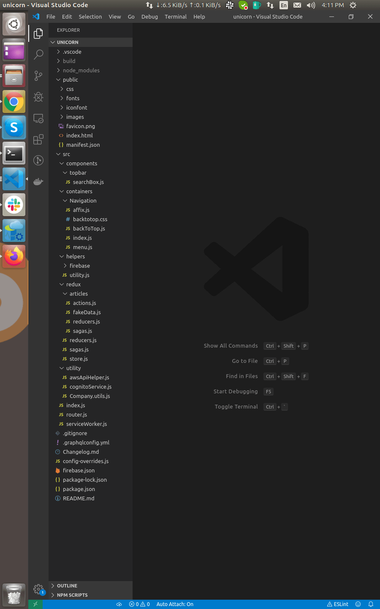Show errors and warnings count
The height and width of the screenshot is (609, 380).
[x=139, y=604]
